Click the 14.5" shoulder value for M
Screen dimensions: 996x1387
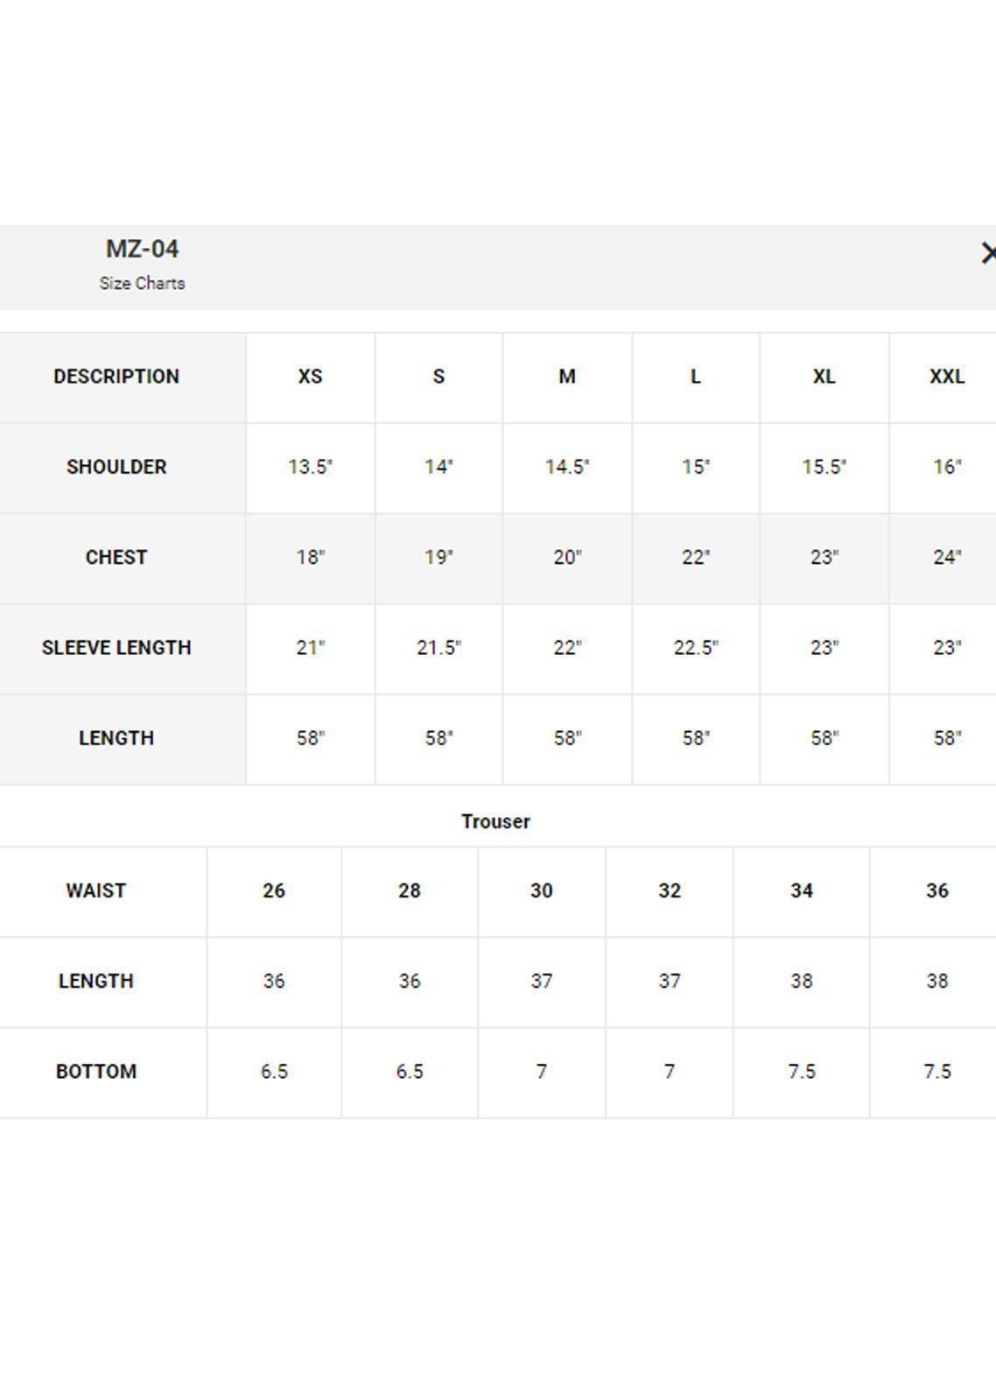[x=567, y=467]
